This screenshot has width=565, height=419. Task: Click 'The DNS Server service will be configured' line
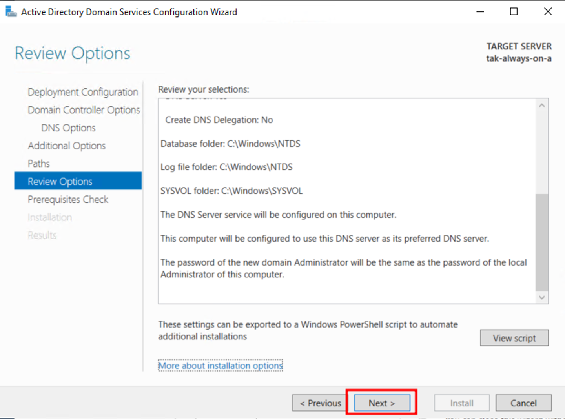pyautogui.click(x=278, y=215)
